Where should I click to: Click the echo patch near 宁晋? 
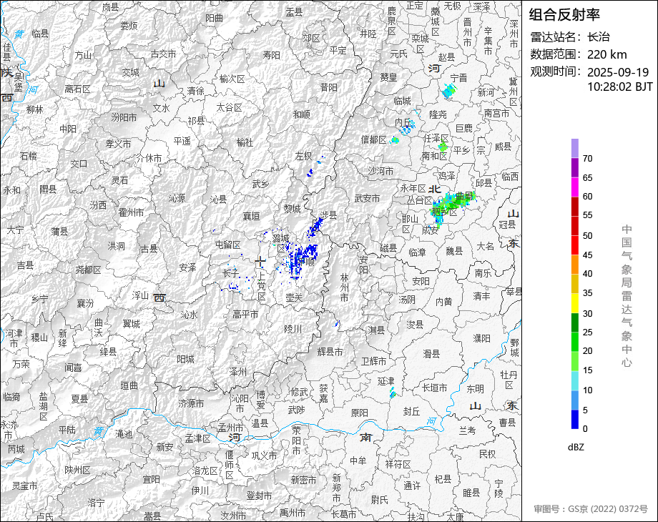pos(449,91)
